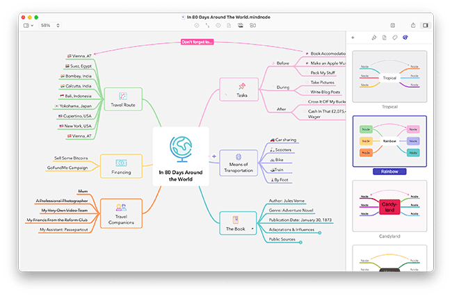
Task: Select the Suez, Egypt node
Action: (x=79, y=66)
